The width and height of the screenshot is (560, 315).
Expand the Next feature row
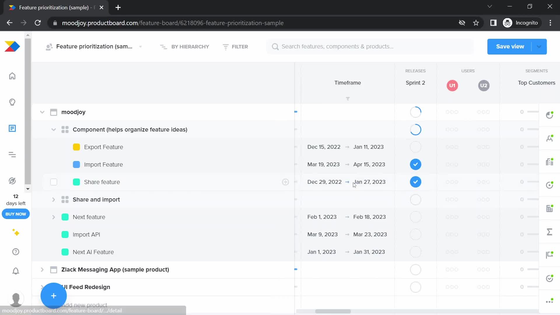[54, 217]
